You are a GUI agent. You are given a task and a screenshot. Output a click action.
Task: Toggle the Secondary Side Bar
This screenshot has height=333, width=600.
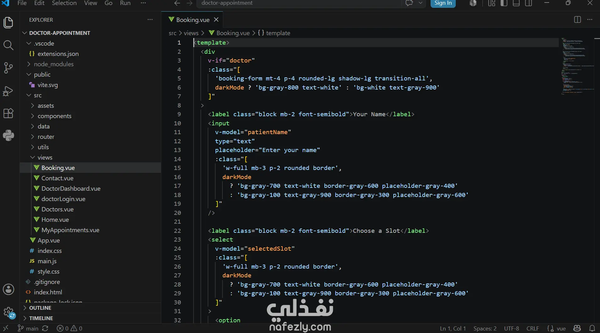click(529, 3)
